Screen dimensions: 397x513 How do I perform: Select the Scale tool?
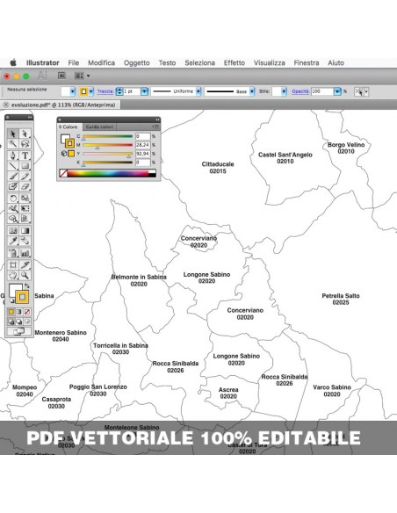[25, 198]
